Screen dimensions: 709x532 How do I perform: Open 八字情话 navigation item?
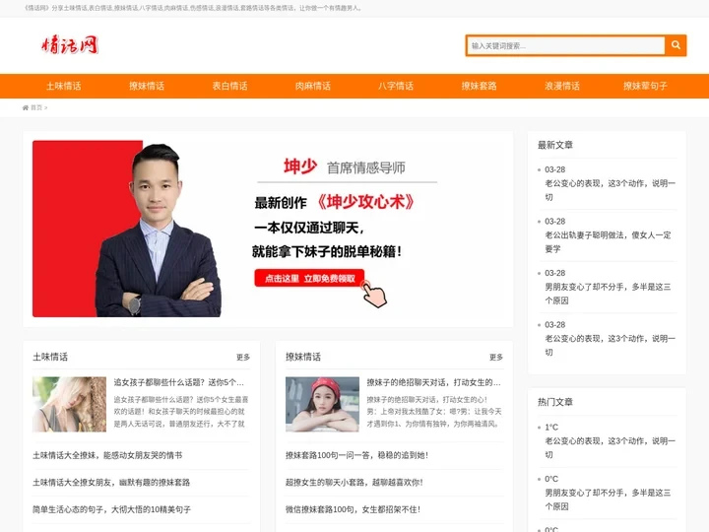point(396,86)
